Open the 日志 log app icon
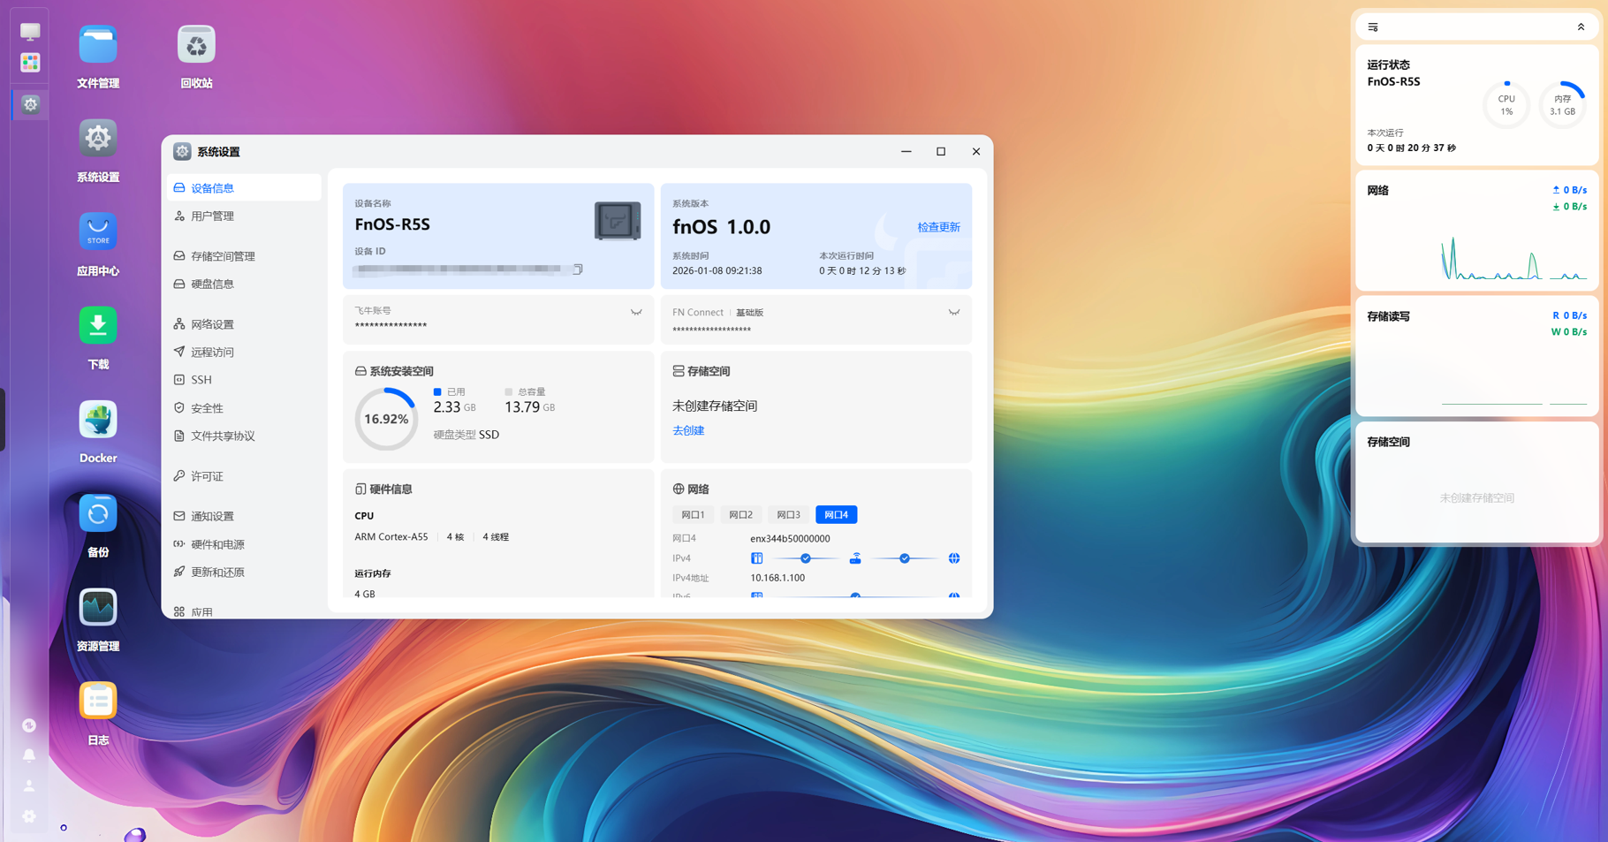The width and height of the screenshot is (1608, 842). point(97,702)
